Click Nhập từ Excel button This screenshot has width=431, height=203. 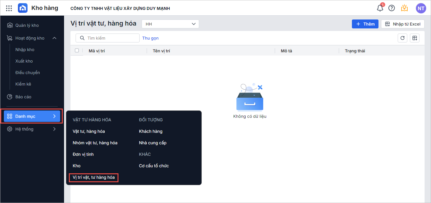tap(403, 24)
